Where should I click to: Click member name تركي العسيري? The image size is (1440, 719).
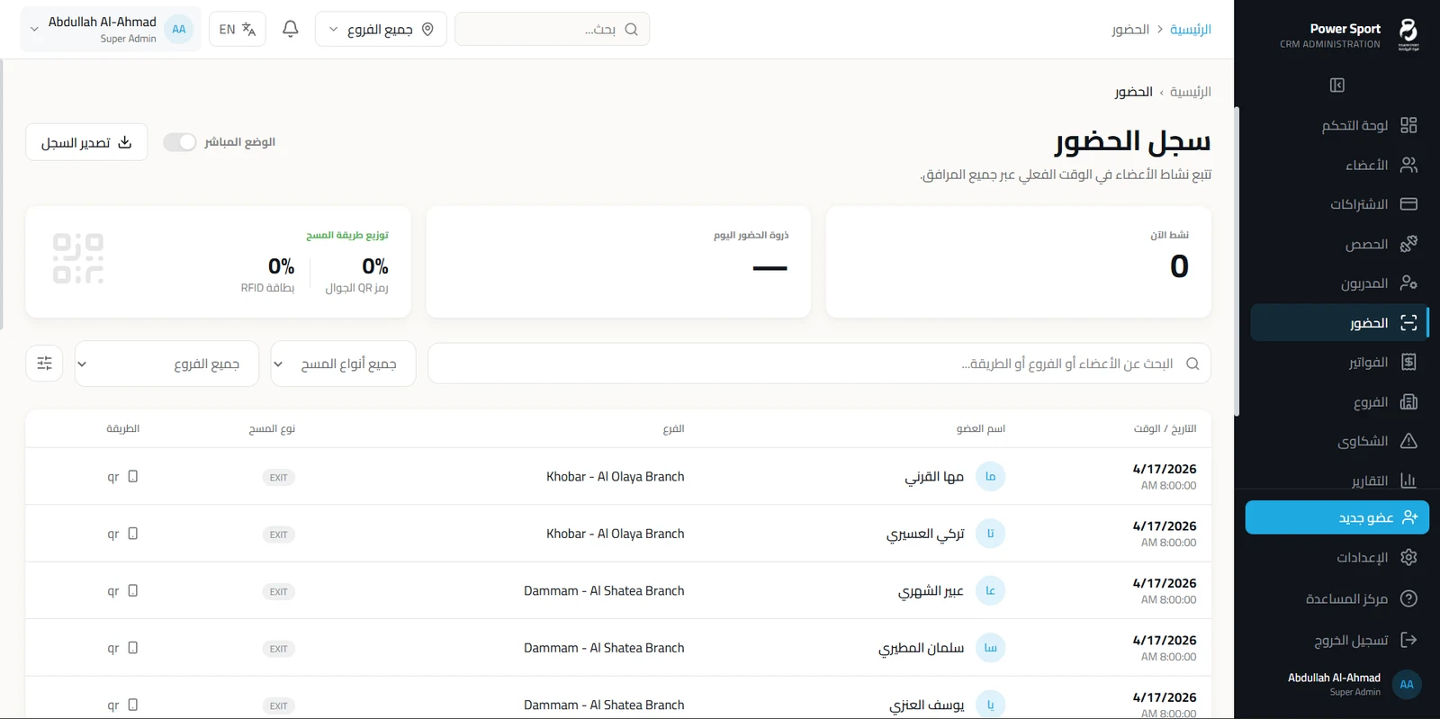pos(925,534)
